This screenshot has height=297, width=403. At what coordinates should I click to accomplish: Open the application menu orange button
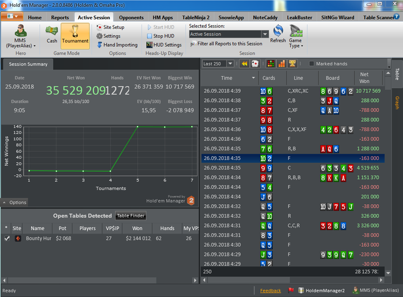12,17
